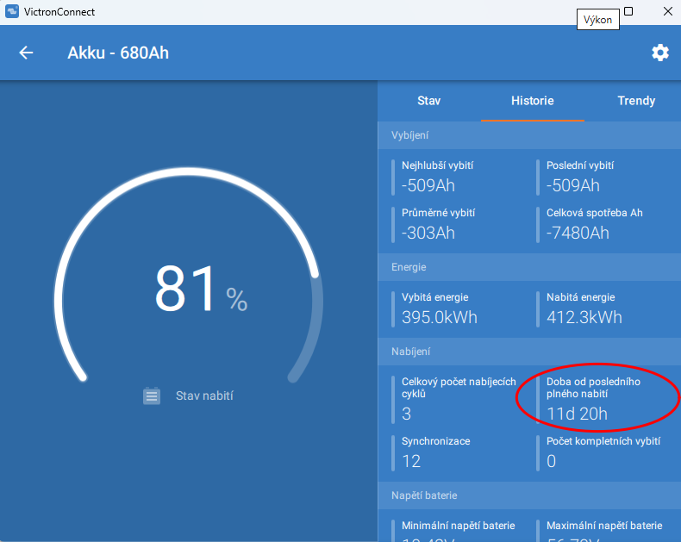This screenshot has width=681, height=542.
Task: Select the Průměrné vybití -303Ah item
Action: [439, 224]
